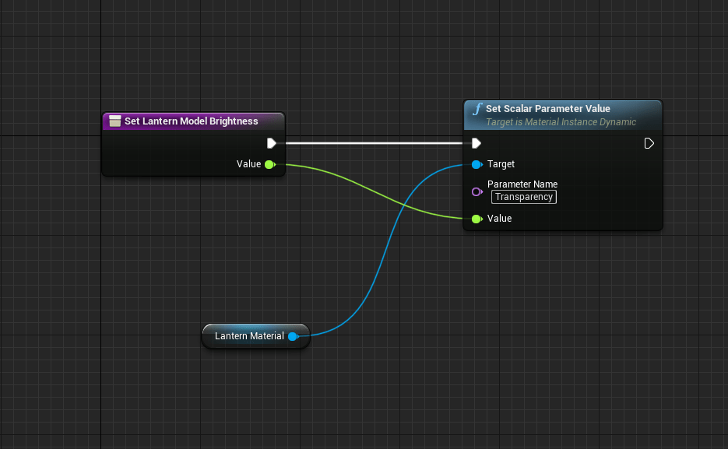Viewport: 728px width, 449px height.
Task: Click exec output pin of Set Scalar Parameter Value
Action: [649, 143]
